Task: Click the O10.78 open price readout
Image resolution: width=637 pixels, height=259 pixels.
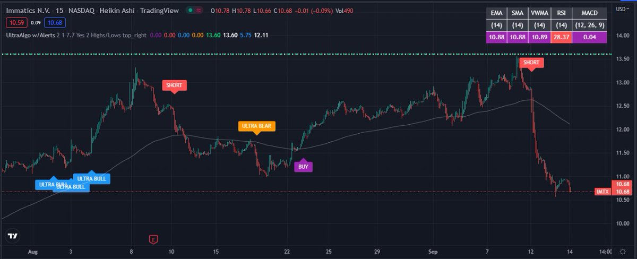Action: pos(221,10)
